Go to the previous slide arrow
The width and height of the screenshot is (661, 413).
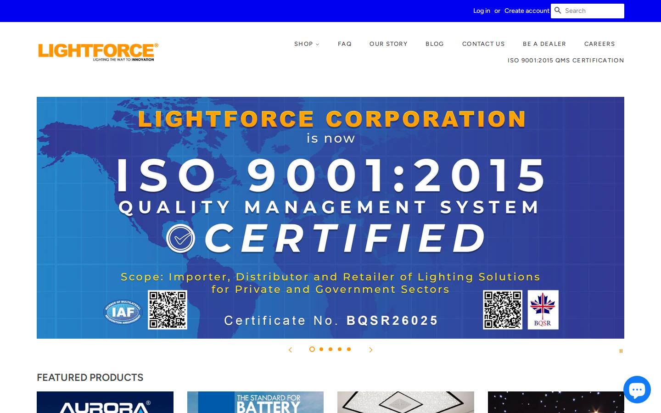pyautogui.click(x=290, y=350)
